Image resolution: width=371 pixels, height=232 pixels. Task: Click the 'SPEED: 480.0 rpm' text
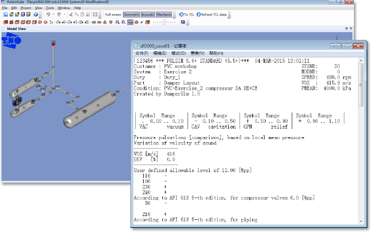(x=326, y=77)
